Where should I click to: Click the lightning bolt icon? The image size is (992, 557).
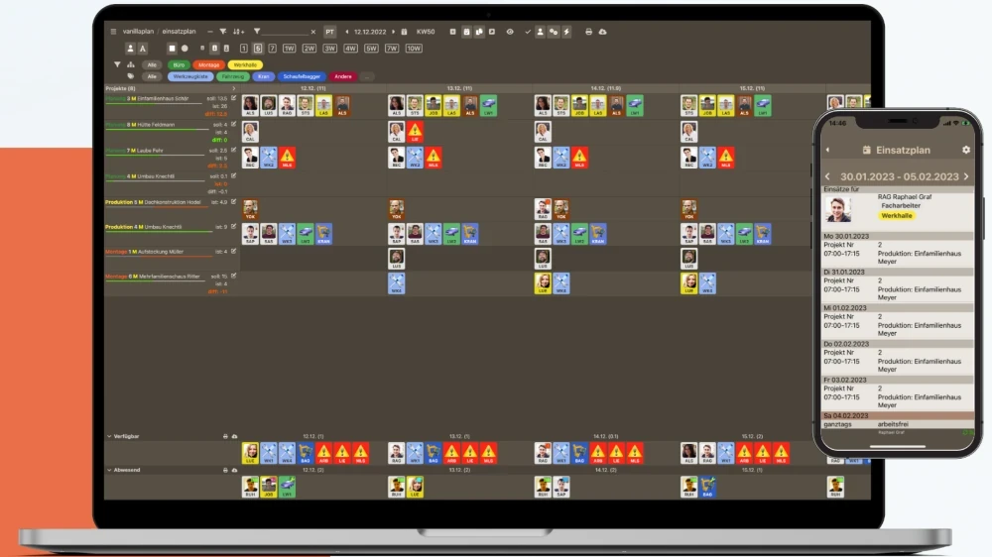(x=566, y=32)
